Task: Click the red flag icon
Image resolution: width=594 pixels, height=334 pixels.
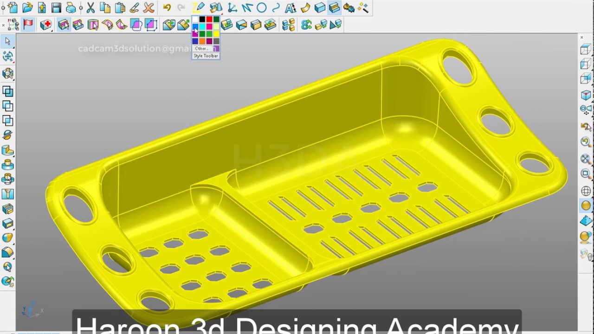Action: click(x=28, y=24)
